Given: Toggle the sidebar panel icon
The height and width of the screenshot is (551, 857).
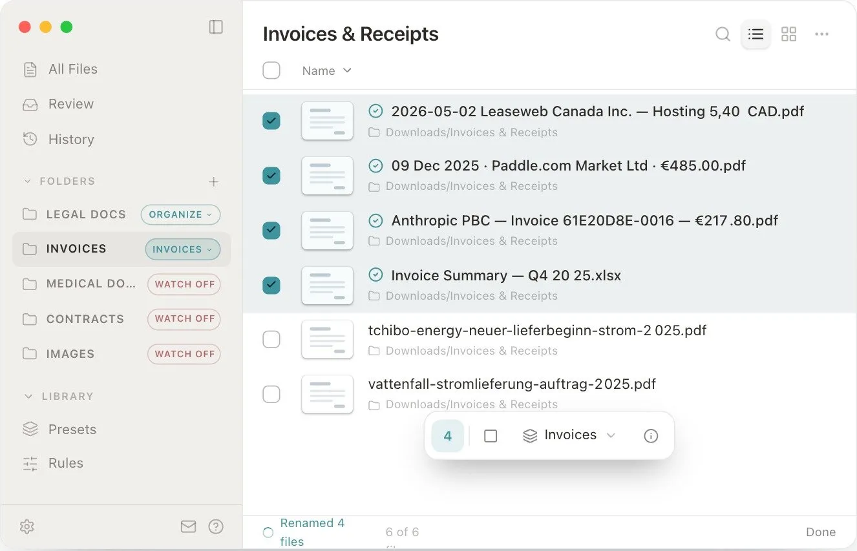Looking at the screenshot, I should click(216, 26).
